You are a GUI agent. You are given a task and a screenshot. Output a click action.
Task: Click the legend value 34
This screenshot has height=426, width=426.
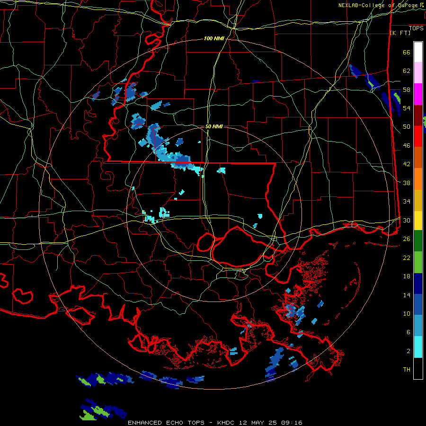point(407,202)
